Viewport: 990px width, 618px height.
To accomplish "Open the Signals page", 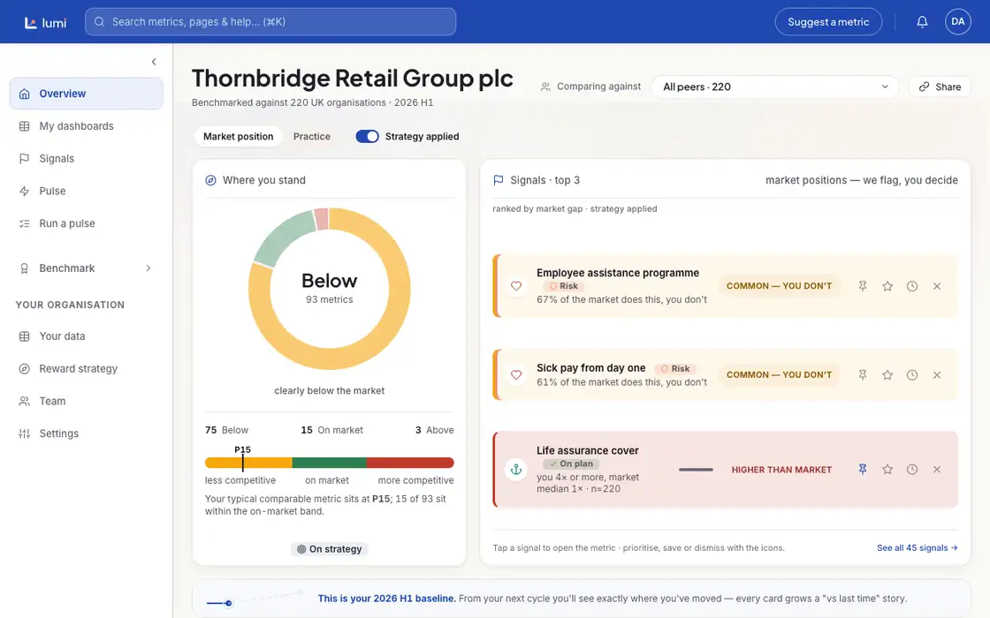I will 86,158.
